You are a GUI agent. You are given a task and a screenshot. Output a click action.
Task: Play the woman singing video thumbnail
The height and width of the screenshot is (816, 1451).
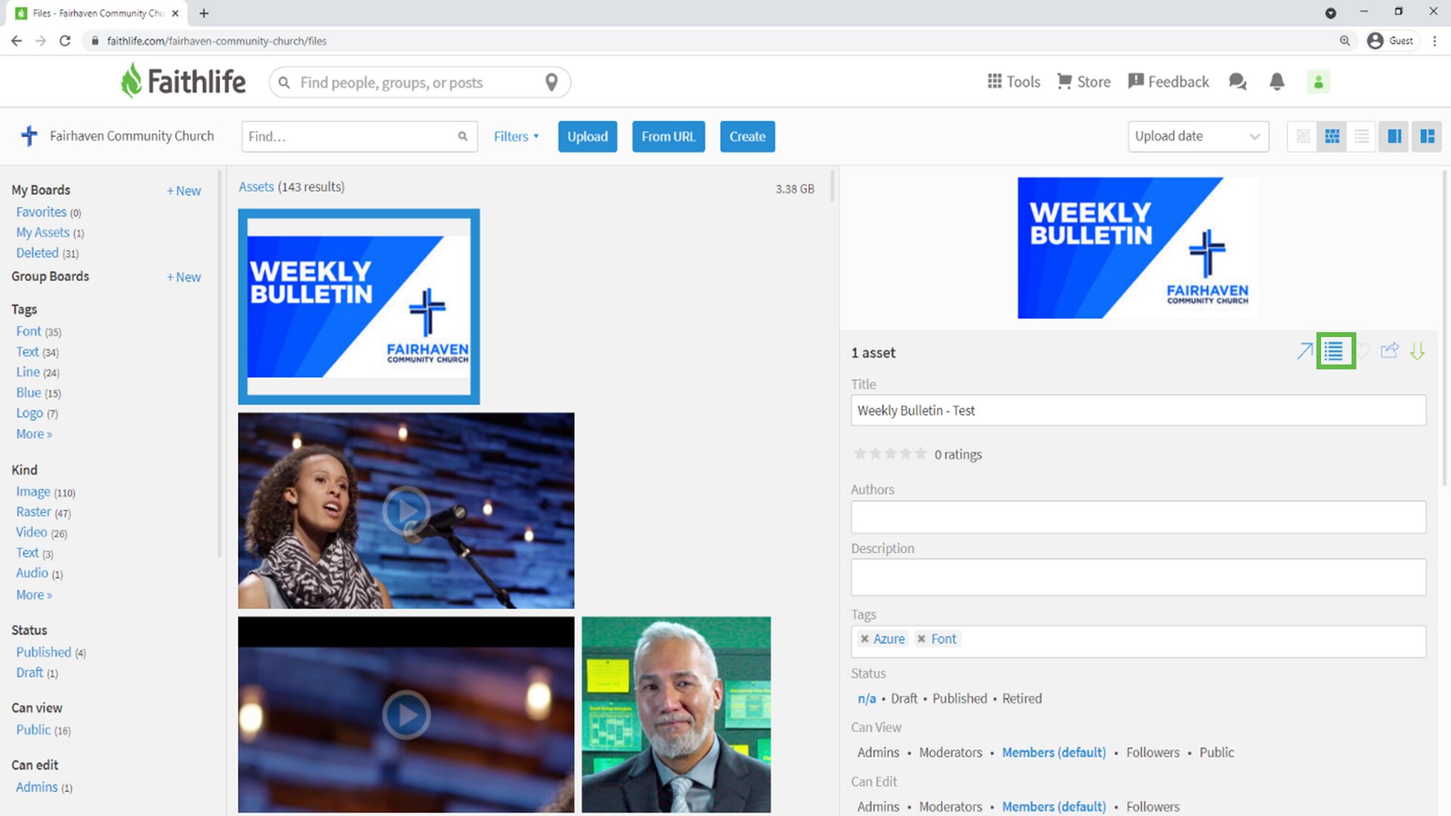tap(406, 511)
